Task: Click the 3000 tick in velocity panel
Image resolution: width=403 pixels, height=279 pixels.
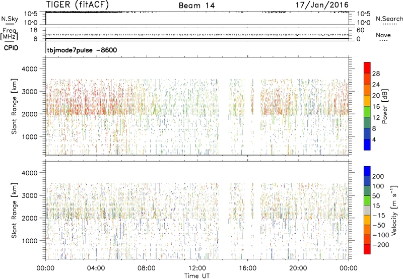Action: pyautogui.click(x=30, y=195)
